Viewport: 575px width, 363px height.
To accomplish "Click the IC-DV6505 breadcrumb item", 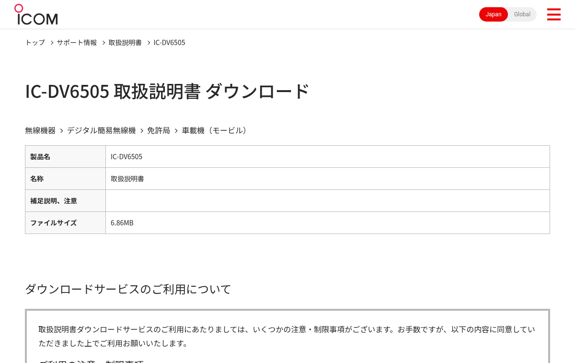I will point(169,42).
